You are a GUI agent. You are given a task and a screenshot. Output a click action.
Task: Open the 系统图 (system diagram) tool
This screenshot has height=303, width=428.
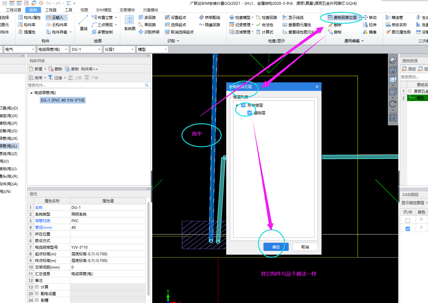point(130,24)
